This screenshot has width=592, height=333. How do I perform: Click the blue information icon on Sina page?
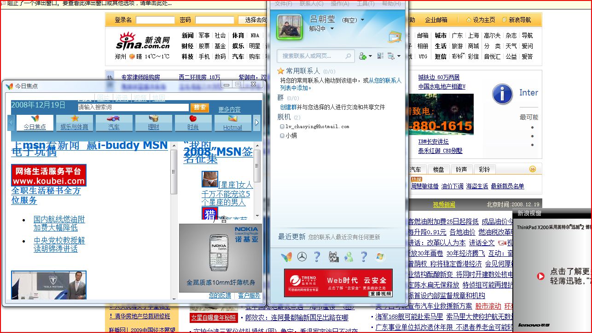pos(502,94)
